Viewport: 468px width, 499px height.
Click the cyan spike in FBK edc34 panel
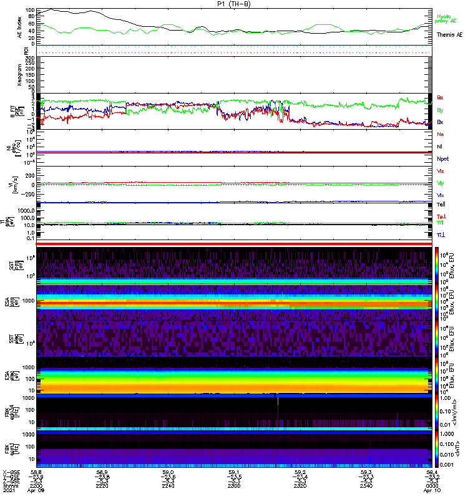tap(278, 401)
